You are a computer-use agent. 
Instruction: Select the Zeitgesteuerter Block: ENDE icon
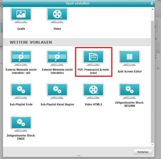coord(21,124)
